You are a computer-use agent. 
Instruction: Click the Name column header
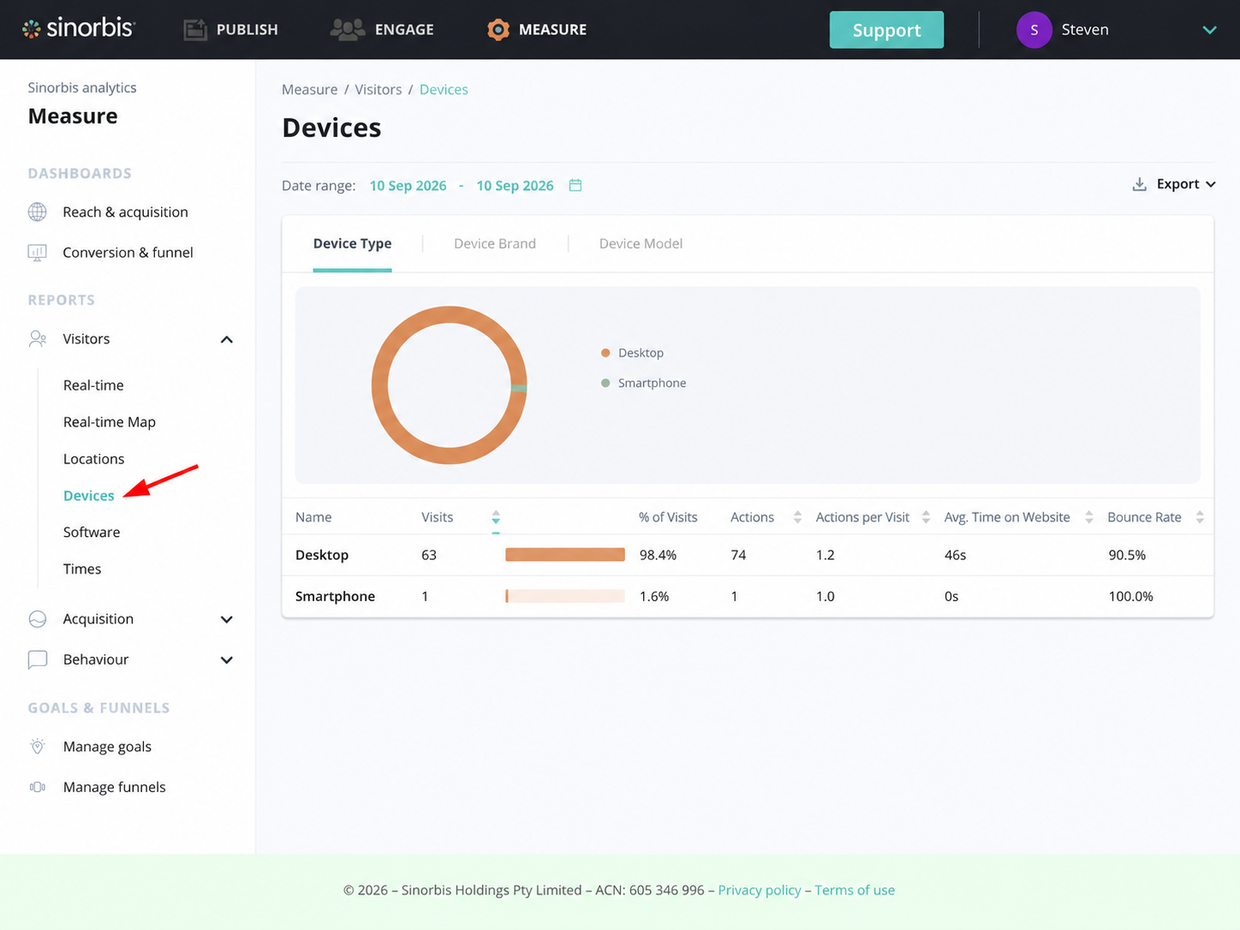[313, 517]
